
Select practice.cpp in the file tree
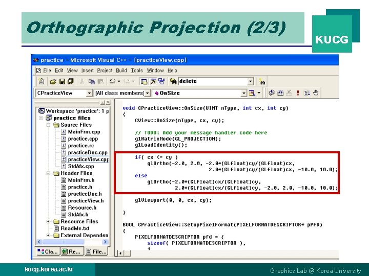click(83, 139)
